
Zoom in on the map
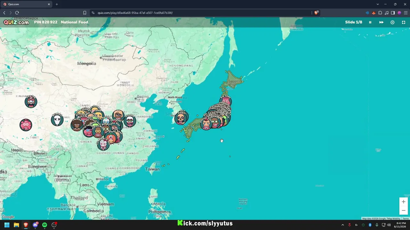(x=404, y=202)
